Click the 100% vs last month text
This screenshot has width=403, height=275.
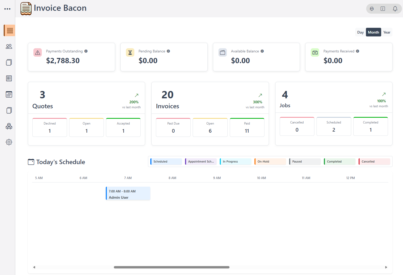379,103
